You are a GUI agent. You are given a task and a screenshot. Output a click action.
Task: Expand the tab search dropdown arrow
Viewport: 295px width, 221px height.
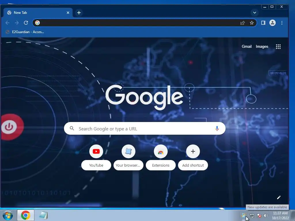click(255, 13)
